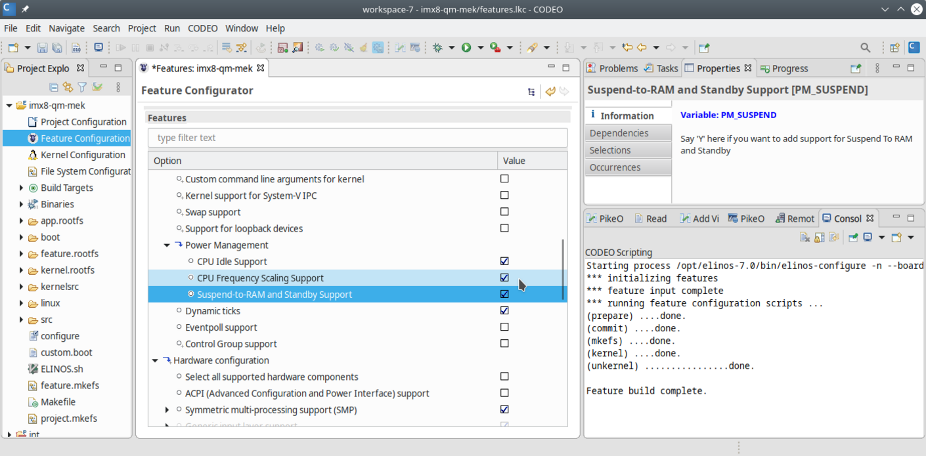Image resolution: width=926 pixels, height=456 pixels.
Task: Open the CODEO menu
Action: [x=202, y=28]
